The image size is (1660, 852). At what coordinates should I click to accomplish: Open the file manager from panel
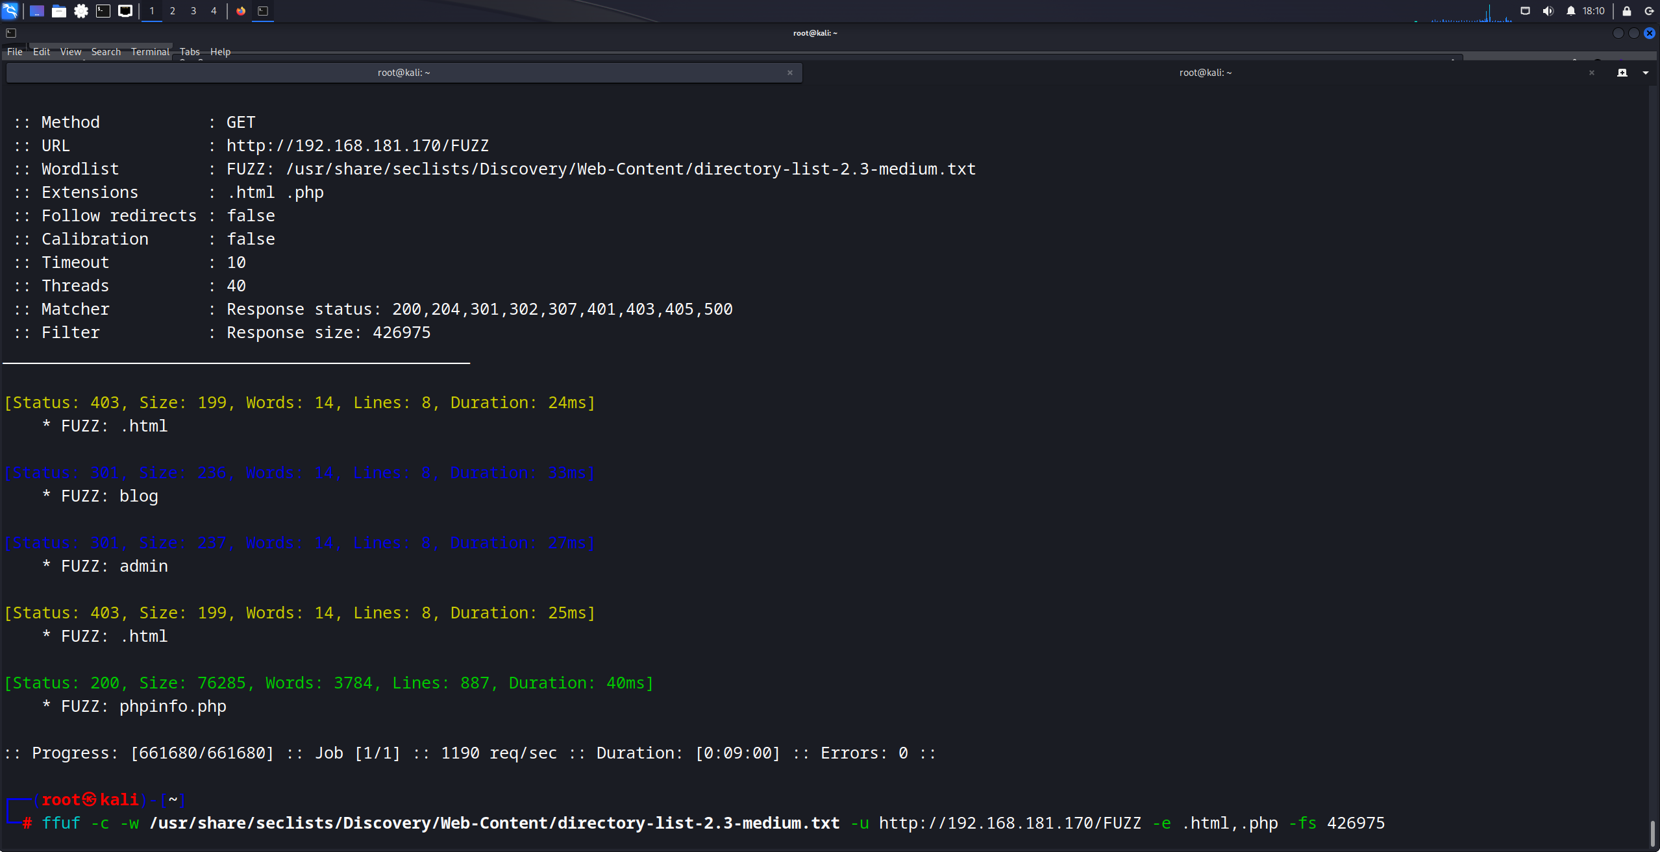click(59, 11)
